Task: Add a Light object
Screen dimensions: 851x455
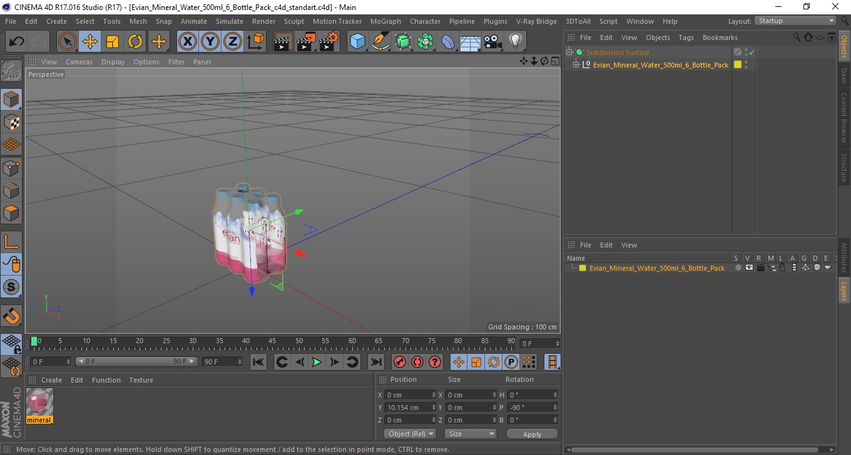Action: 515,42
